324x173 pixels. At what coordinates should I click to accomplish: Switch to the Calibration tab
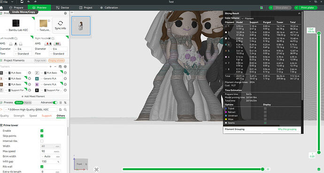pyautogui.click(x=109, y=8)
